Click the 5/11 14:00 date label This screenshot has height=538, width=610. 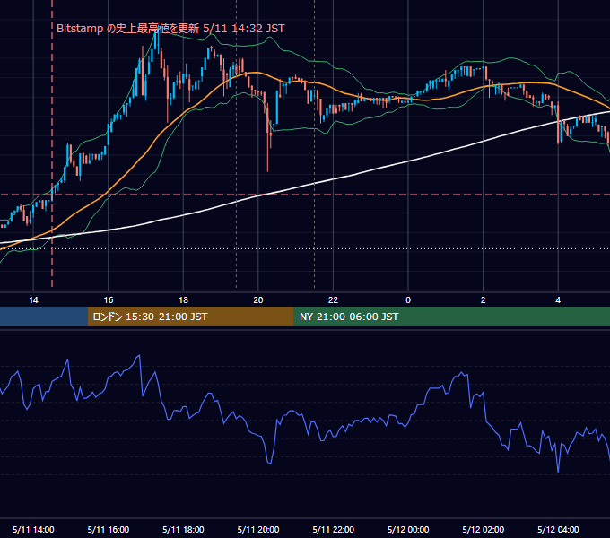pyautogui.click(x=33, y=529)
